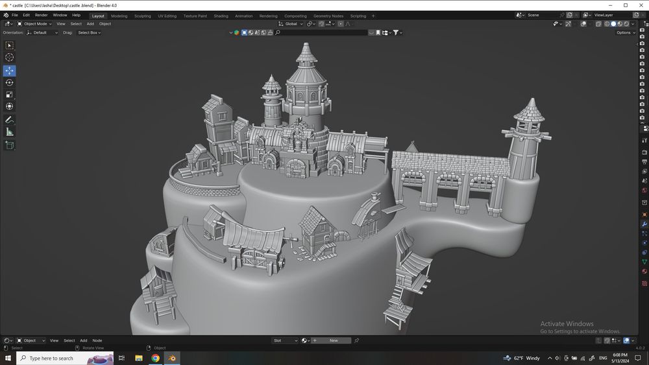Open the Global transform orientation dropdown
649x365 pixels.
(291, 24)
